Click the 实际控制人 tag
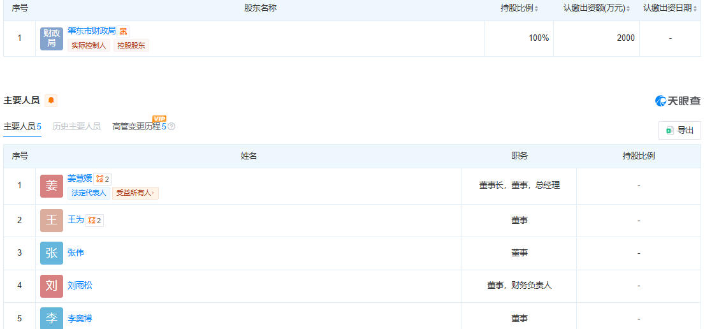The height and width of the screenshot is (329, 705). tap(89, 46)
